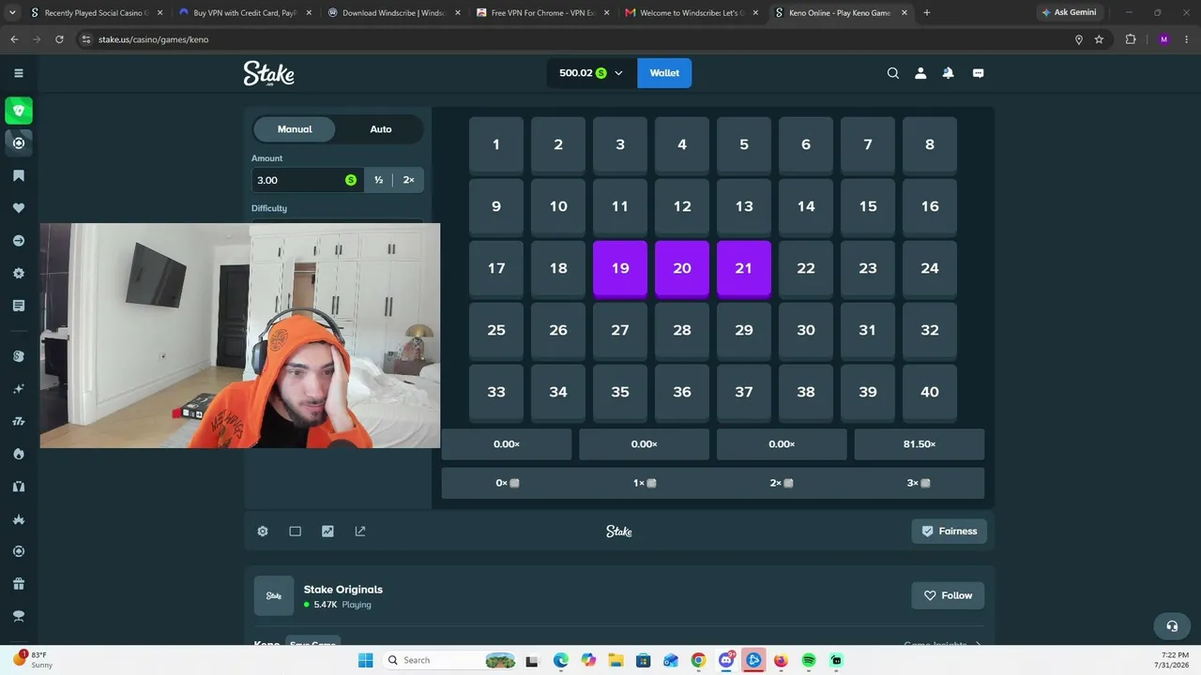Open File Explorer from the taskbar
The height and width of the screenshot is (675, 1201).
pos(616,660)
